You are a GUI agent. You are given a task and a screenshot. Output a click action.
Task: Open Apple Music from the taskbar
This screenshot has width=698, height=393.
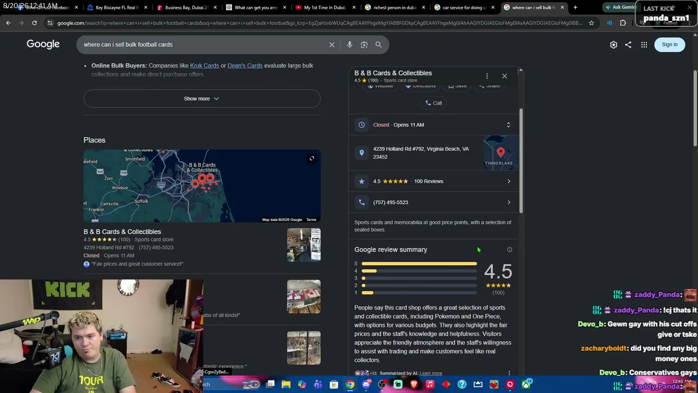(430, 384)
